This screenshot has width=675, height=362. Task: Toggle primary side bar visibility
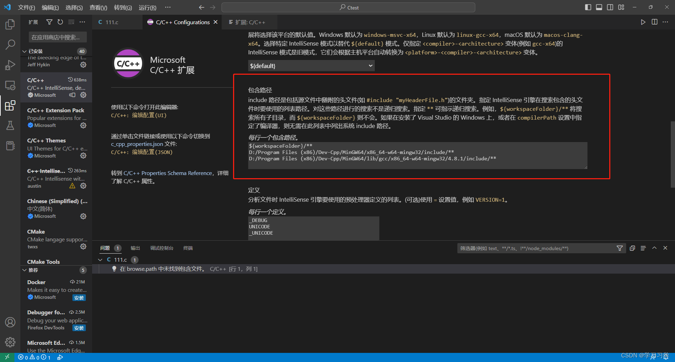588,7
